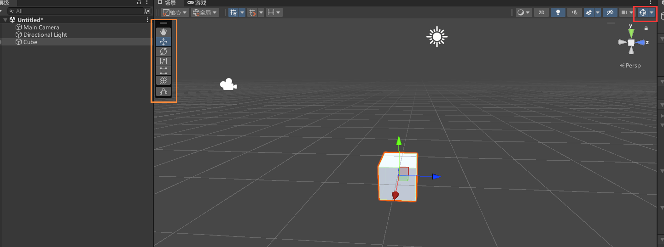Viewport: 664px width, 247px height.
Task: Select the Scale tool
Action: coord(163,61)
